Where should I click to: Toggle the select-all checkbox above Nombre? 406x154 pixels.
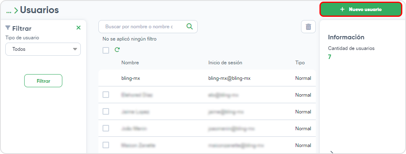(106, 50)
